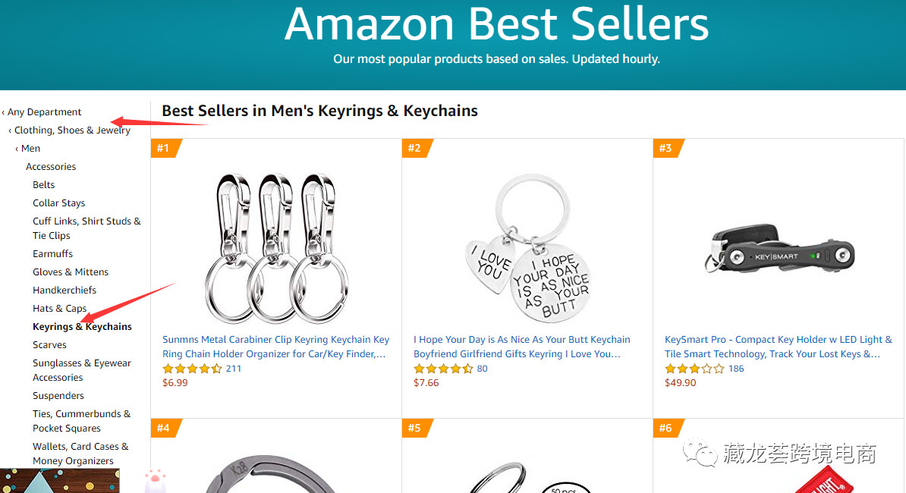Go back to Any Department

coord(44,112)
